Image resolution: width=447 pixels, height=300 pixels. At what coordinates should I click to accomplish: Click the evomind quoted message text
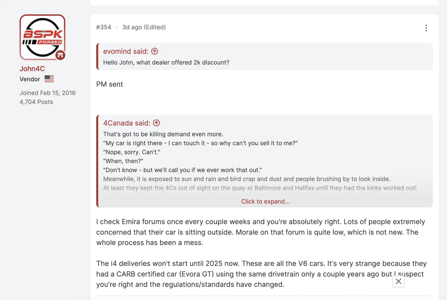click(x=166, y=62)
